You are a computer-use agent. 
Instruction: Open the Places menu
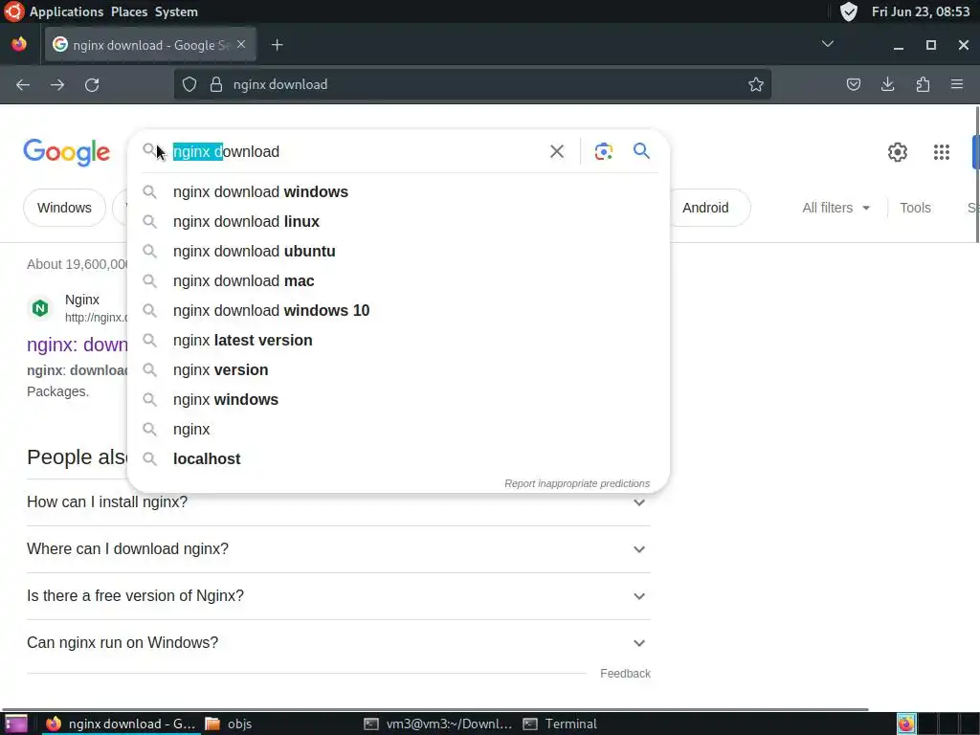[x=129, y=11]
